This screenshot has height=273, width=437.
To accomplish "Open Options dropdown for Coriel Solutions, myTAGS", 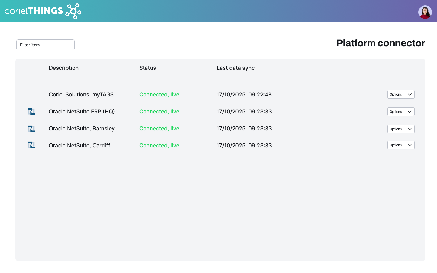I will 401,94.
